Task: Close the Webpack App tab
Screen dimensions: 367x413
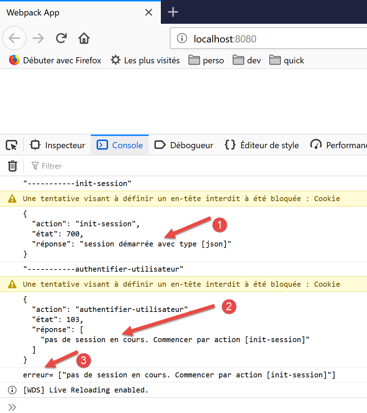Action: click(x=148, y=13)
